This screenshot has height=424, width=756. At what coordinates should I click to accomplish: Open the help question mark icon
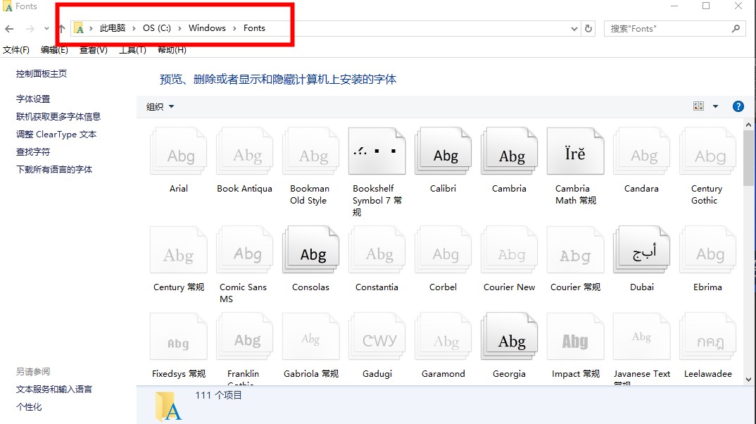[x=738, y=106]
